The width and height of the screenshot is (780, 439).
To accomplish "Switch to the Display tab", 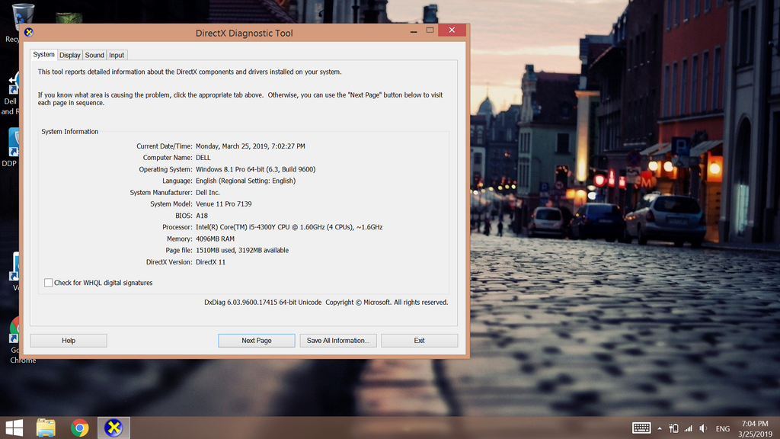I will pos(69,55).
